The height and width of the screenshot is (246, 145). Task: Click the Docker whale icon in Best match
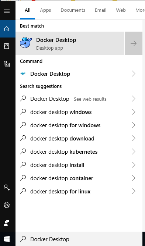click(x=26, y=43)
